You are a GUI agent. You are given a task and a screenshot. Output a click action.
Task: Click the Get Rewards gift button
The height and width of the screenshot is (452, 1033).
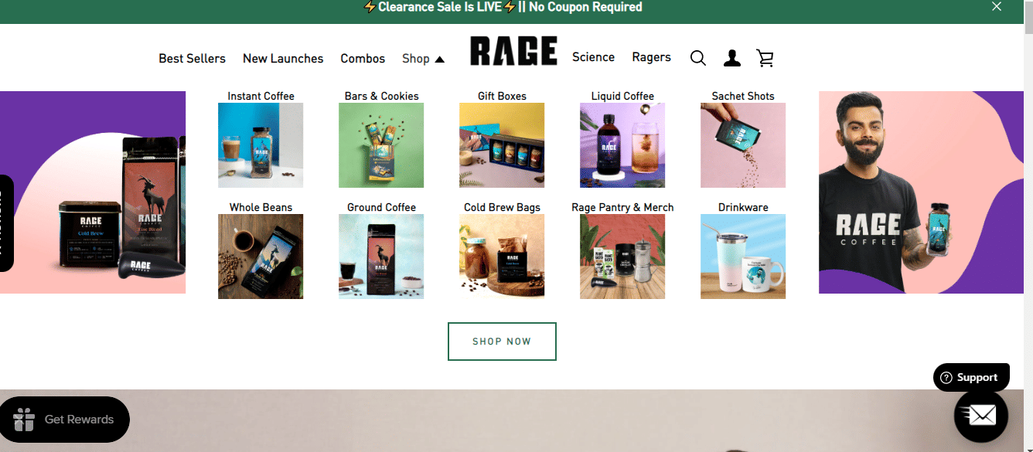tap(64, 420)
